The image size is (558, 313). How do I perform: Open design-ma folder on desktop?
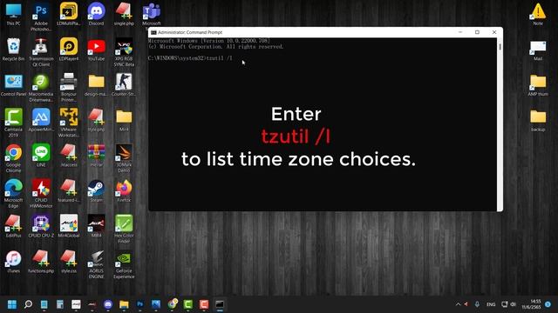[96, 85]
